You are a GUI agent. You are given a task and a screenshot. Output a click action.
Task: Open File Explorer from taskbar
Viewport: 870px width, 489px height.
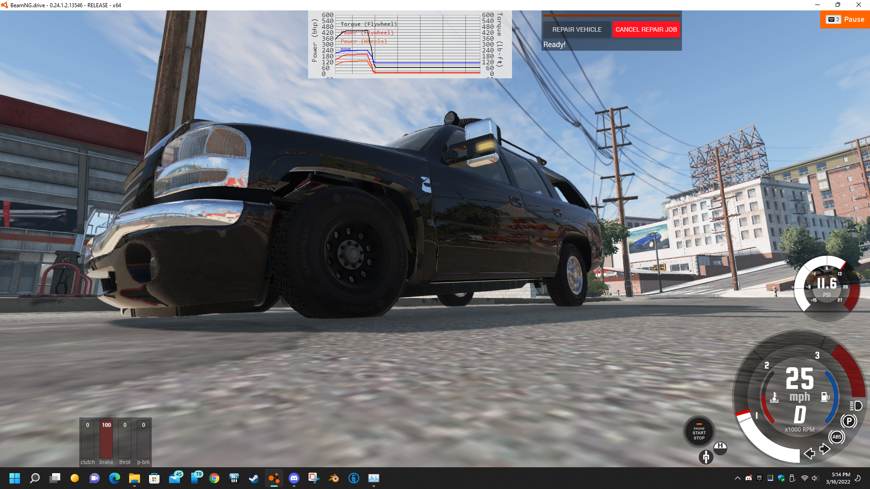click(x=134, y=478)
